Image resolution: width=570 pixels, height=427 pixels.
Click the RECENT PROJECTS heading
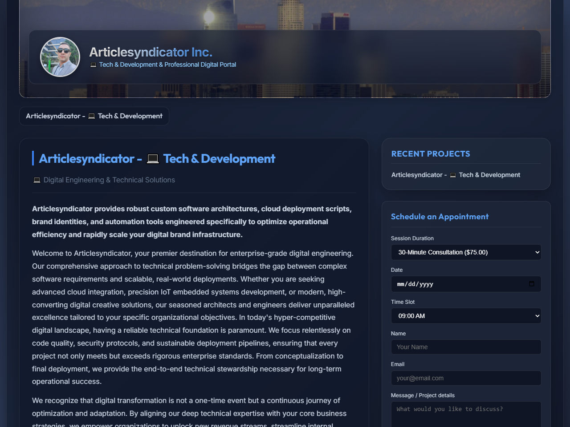431,154
